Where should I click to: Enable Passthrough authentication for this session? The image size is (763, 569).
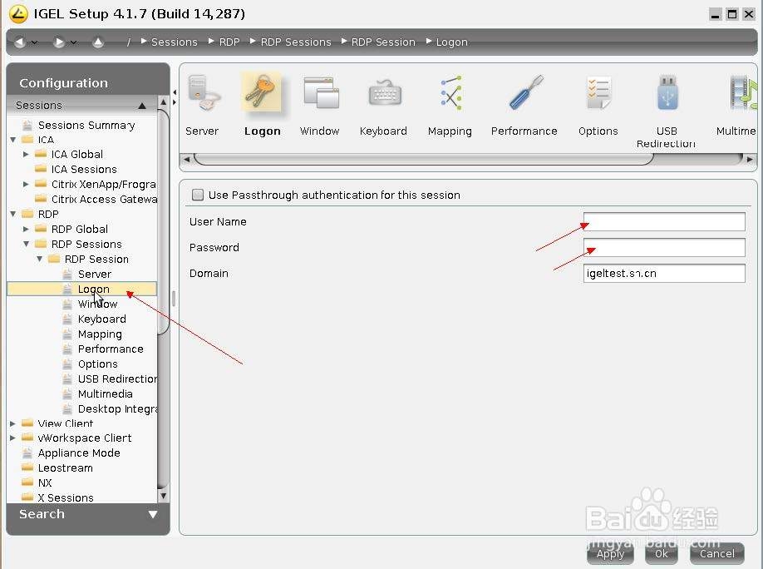coord(198,195)
